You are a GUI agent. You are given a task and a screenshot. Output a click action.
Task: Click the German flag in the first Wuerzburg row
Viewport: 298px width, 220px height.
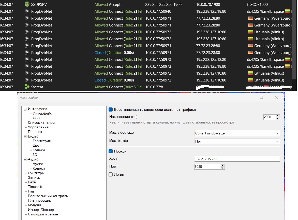coord(250,18)
